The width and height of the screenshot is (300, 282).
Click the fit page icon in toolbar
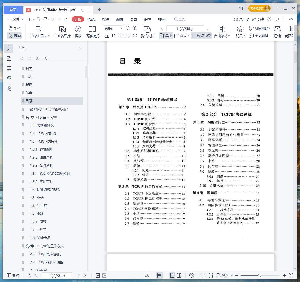114,36
